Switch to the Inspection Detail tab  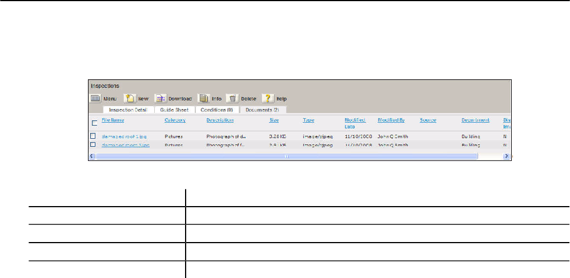click(128, 110)
